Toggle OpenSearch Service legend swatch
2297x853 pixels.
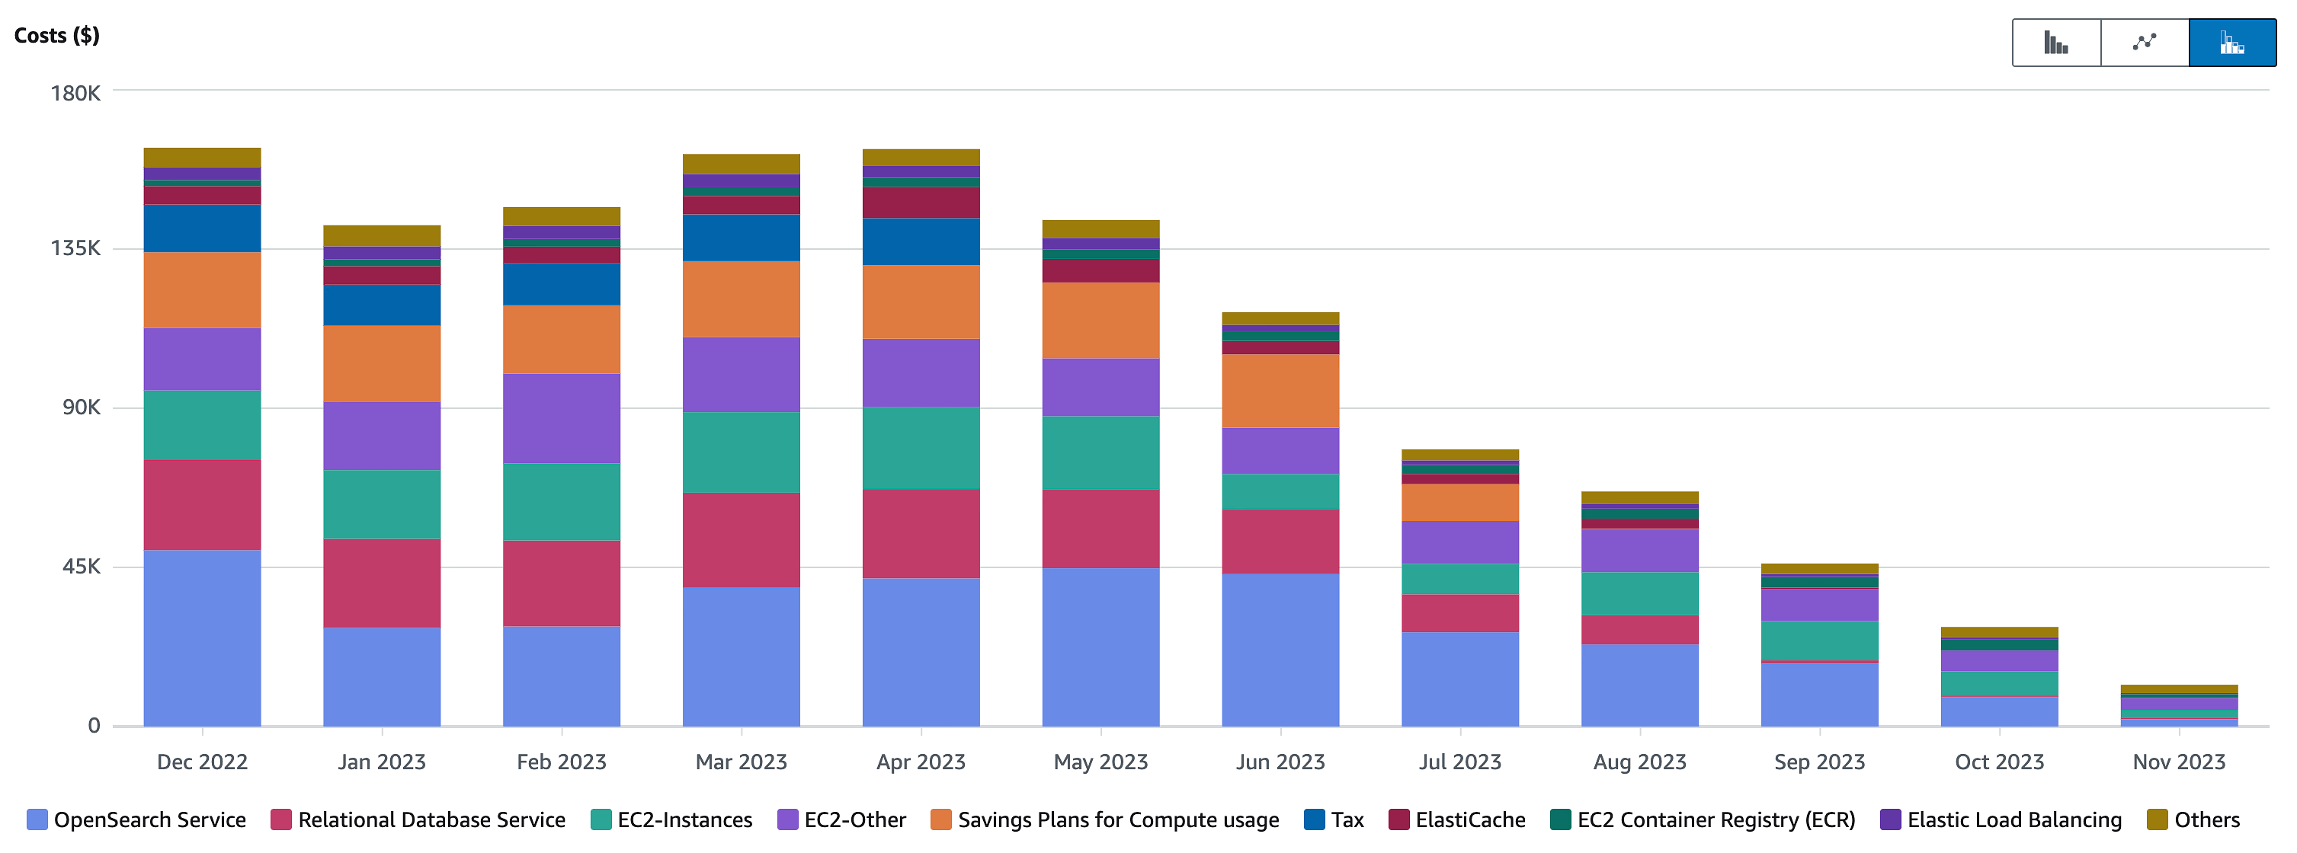[x=37, y=820]
